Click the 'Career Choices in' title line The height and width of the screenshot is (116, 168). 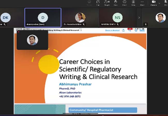85,62
